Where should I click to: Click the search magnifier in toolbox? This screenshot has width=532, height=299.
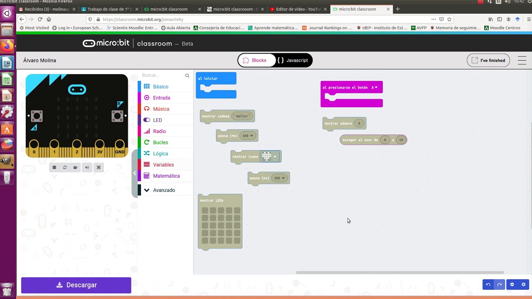[x=187, y=76]
